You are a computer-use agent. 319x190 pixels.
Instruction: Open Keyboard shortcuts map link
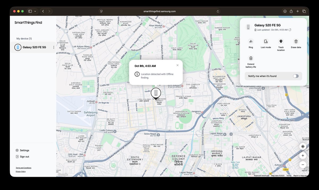(x=262, y=176)
